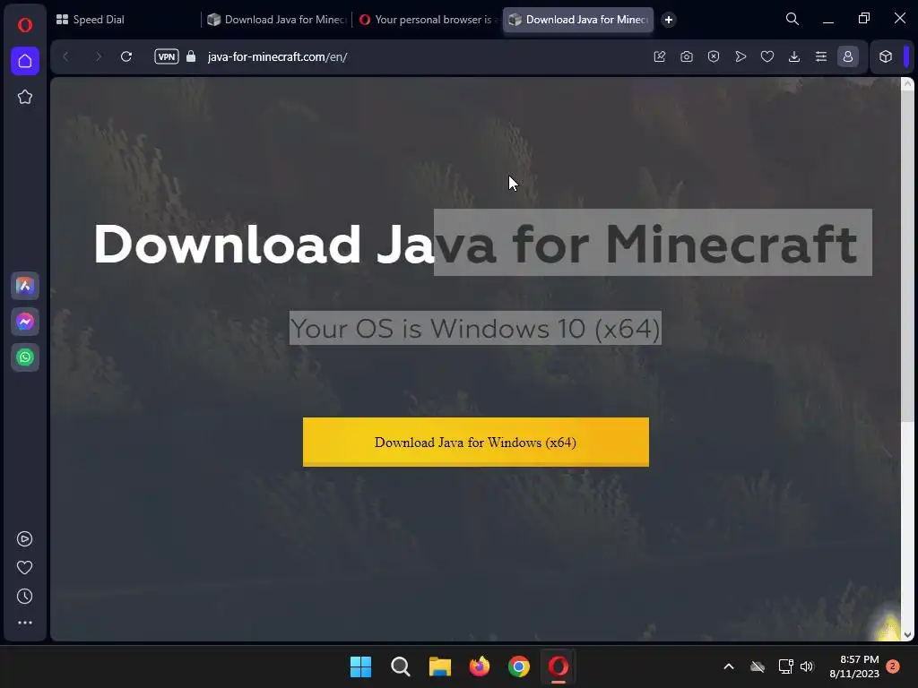918x688 pixels.
Task: Click the address bar URL java-for-minecraft.com/en/
Action: pos(278,56)
